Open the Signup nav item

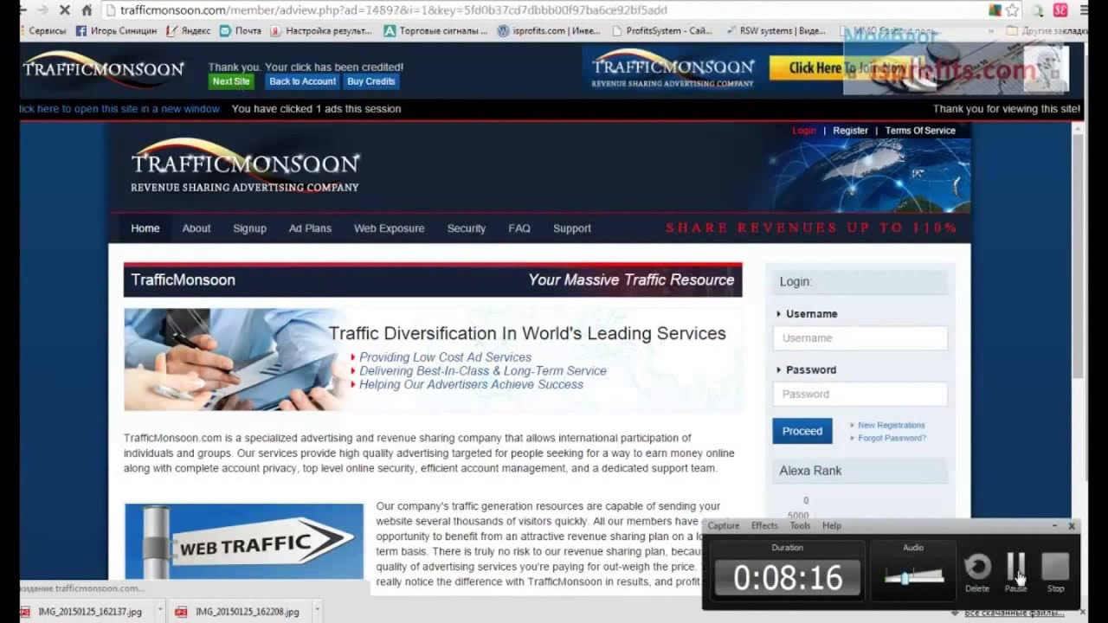249,228
